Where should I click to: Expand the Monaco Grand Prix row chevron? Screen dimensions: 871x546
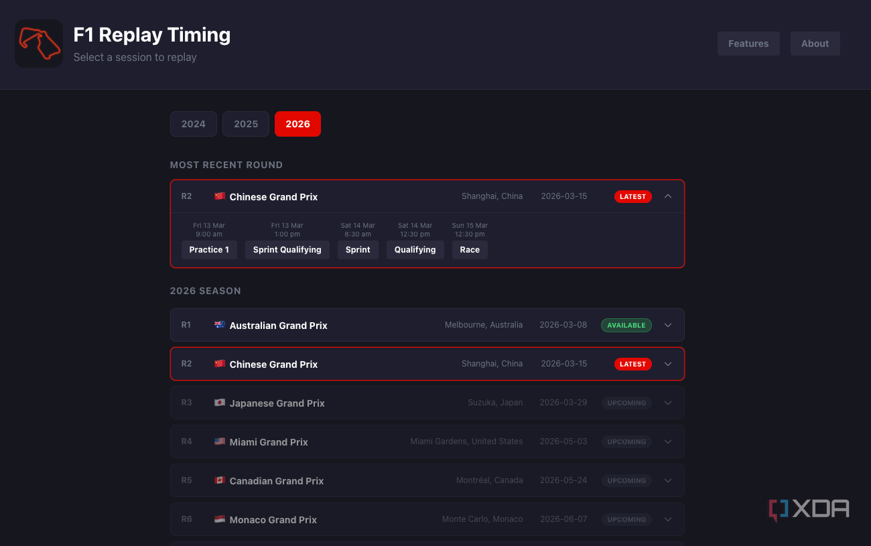tap(668, 519)
